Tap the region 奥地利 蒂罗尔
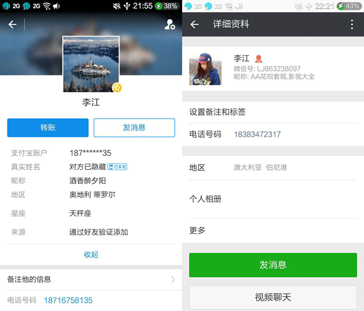This screenshot has height=311, width=364. coord(92,195)
